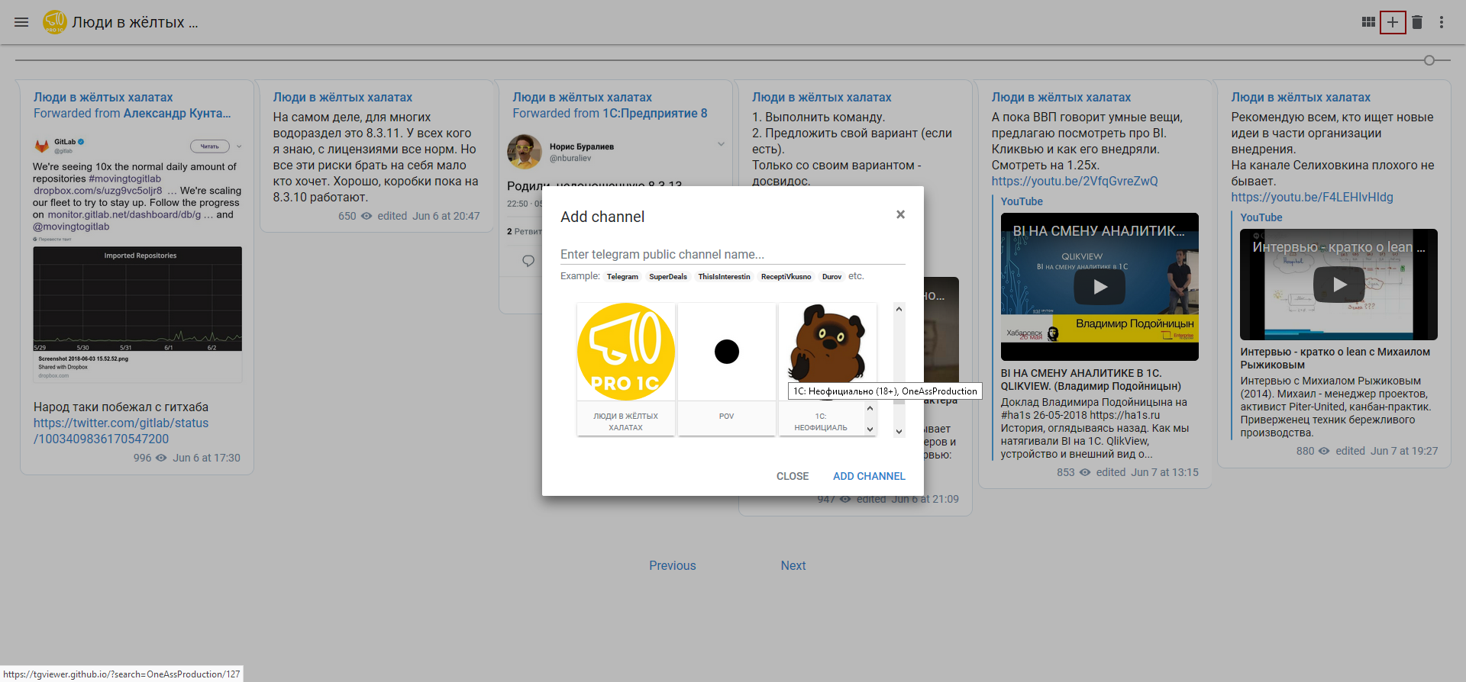The width and height of the screenshot is (1466, 682).
Task: Select the 1С: Неофициально bear thumbnail
Action: point(828,352)
